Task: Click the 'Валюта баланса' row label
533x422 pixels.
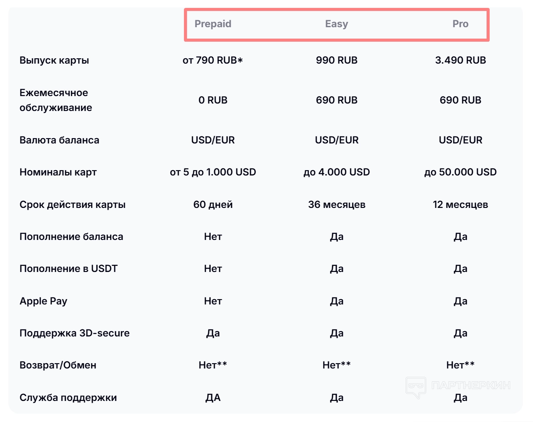Action: [59, 140]
